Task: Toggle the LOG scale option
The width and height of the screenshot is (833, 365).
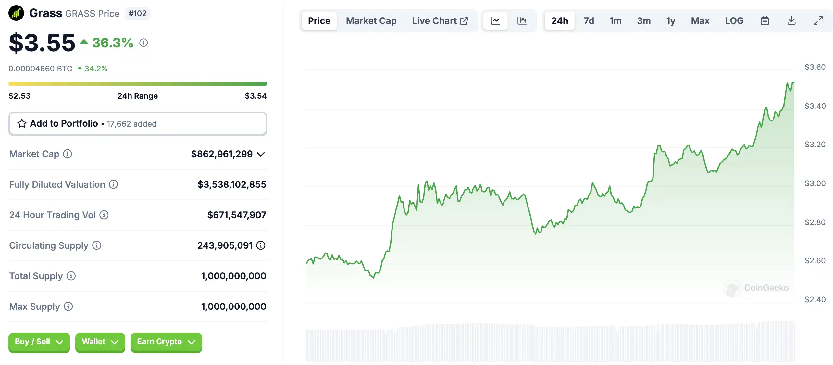Action: click(x=734, y=21)
